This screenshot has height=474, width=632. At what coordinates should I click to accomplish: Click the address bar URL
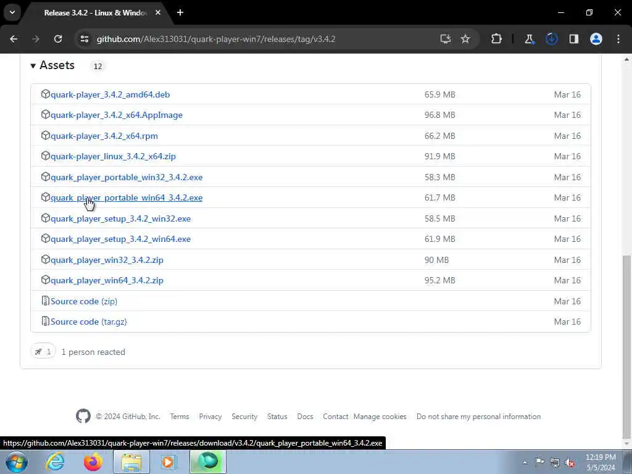click(x=216, y=39)
